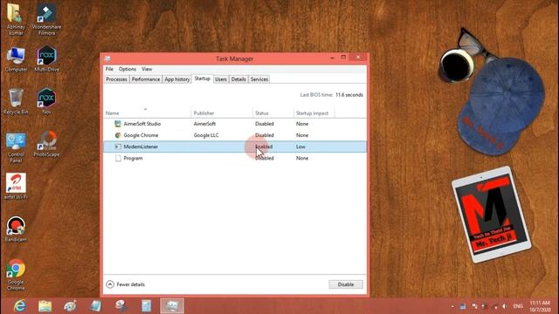
Task: Click the AimerSoft publisher cell
Action: tap(204, 124)
